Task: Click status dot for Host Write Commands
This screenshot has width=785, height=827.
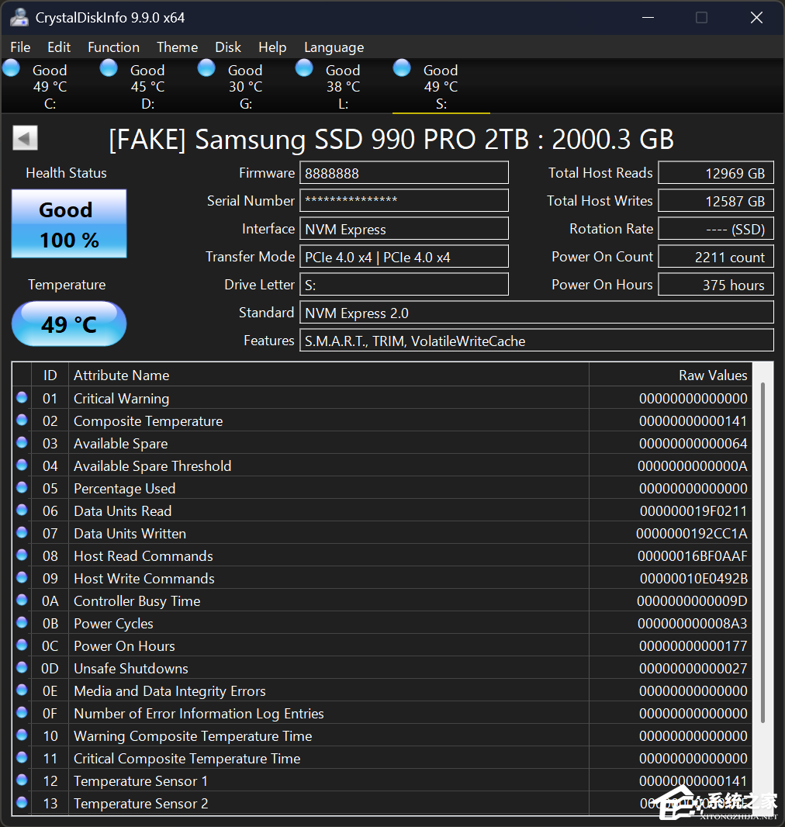Action: tap(22, 577)
